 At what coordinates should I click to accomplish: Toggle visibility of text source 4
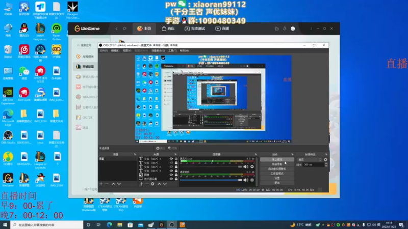[171, 159]
